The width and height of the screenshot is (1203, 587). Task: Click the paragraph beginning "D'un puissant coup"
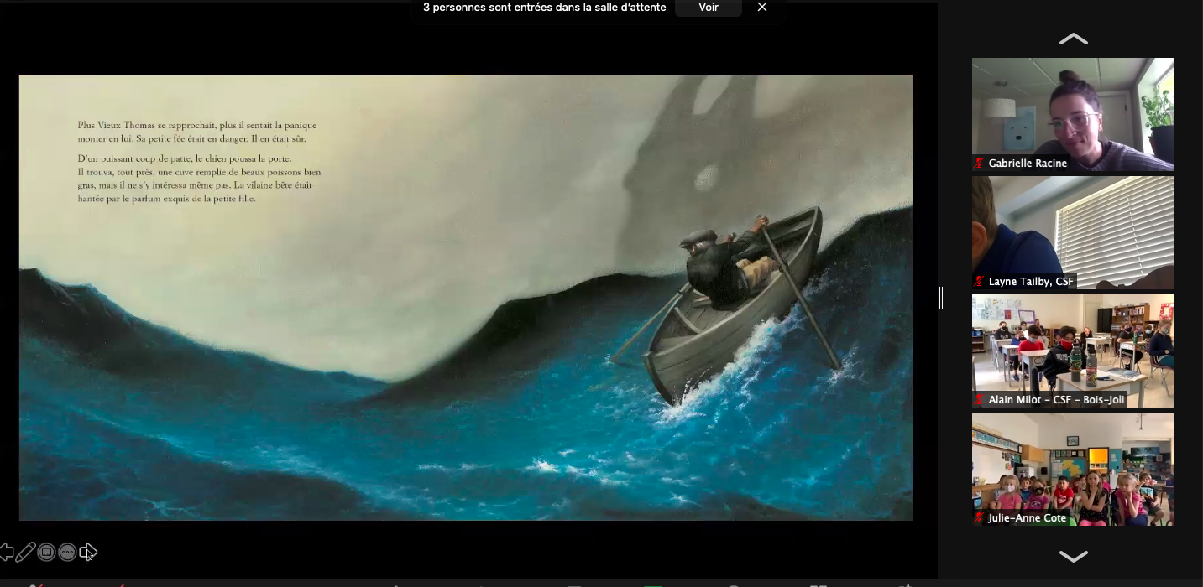(x=199, y=179)
